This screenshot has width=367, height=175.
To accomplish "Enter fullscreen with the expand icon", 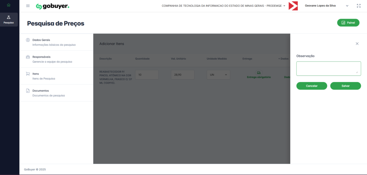I will [x=359, y=6].
